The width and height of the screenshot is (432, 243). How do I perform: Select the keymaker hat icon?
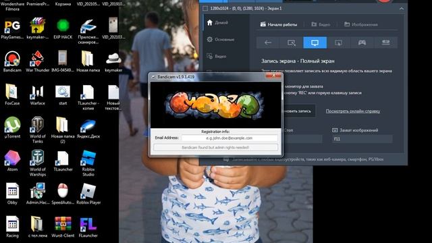(x=113, y=59)
